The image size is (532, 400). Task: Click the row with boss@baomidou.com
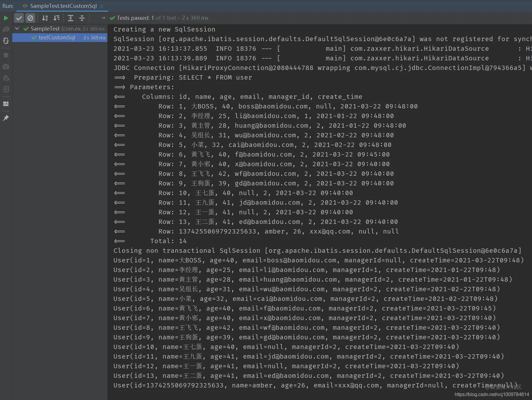pos(265,106)
